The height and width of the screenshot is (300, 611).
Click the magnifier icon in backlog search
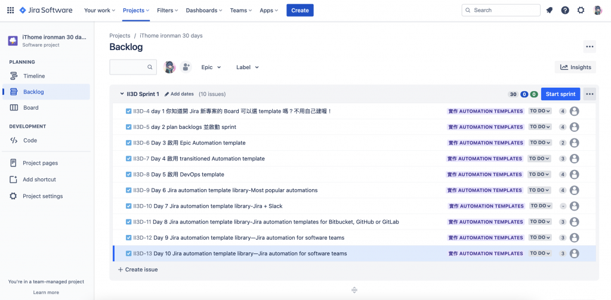point(150,67)
